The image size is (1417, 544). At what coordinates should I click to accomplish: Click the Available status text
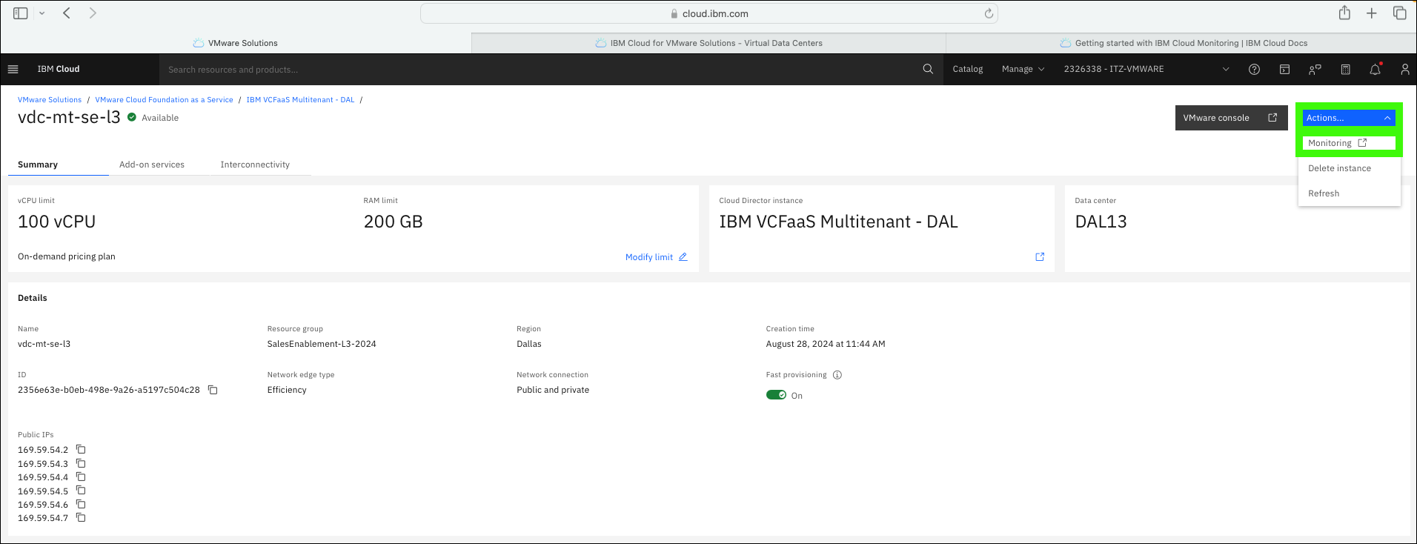[160, 118]
